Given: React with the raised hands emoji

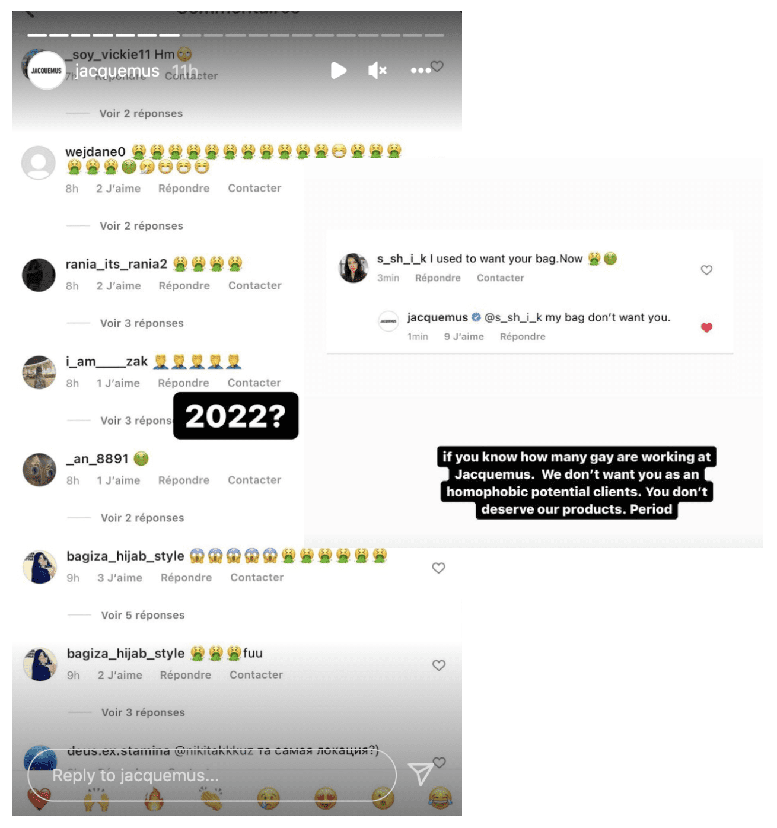Looking at the screenshot, I should pyautogui.click(x=96, y=799).
